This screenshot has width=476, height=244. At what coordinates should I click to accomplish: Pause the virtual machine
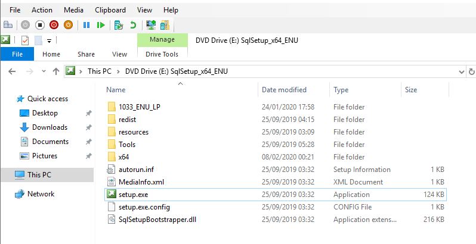(86, 25)
